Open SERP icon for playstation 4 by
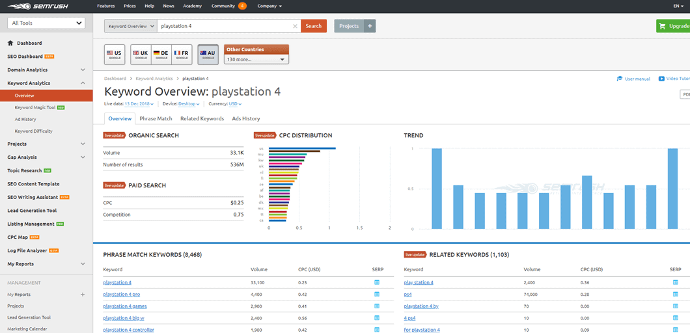Screen dimensions: 690x333 point(676,306)
